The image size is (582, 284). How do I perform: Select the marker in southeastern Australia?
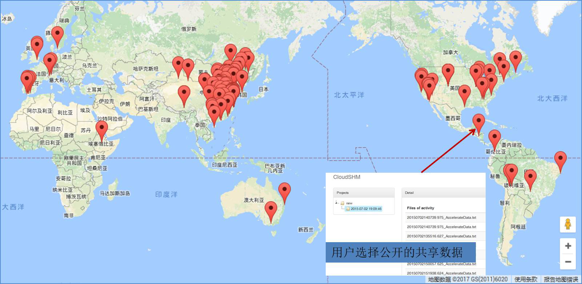[x=270, y=209]
